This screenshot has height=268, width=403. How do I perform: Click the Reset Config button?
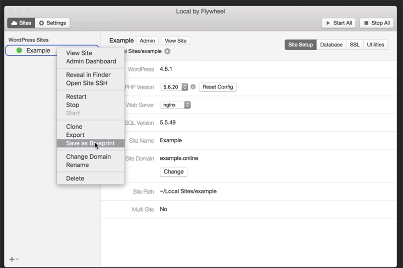(x=218, y=87)
